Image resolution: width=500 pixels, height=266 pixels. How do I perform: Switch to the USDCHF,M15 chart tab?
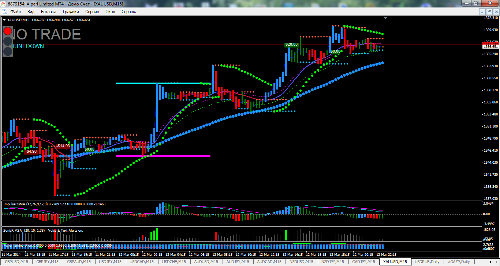(174, 262)
